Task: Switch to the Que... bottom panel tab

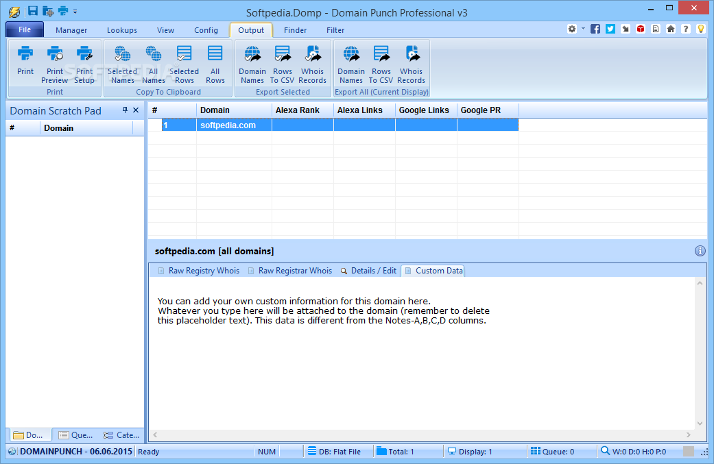Action: click(76, 435)
